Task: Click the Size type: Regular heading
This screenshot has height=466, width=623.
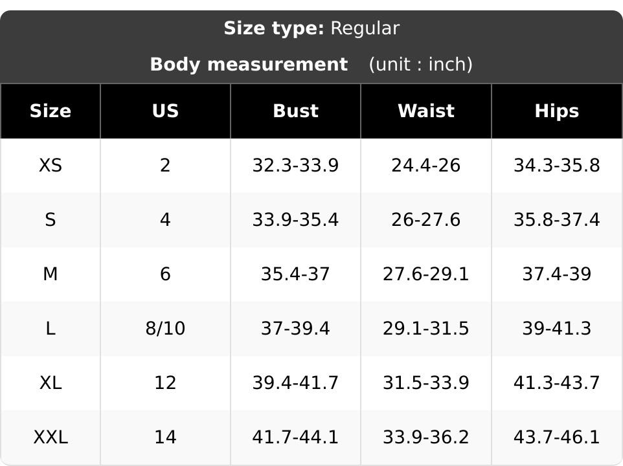Action: (x=311, y=28)
